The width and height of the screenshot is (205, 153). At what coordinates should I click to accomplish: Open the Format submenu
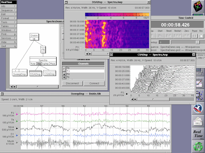pyautogui.click(x=8, y=18)
